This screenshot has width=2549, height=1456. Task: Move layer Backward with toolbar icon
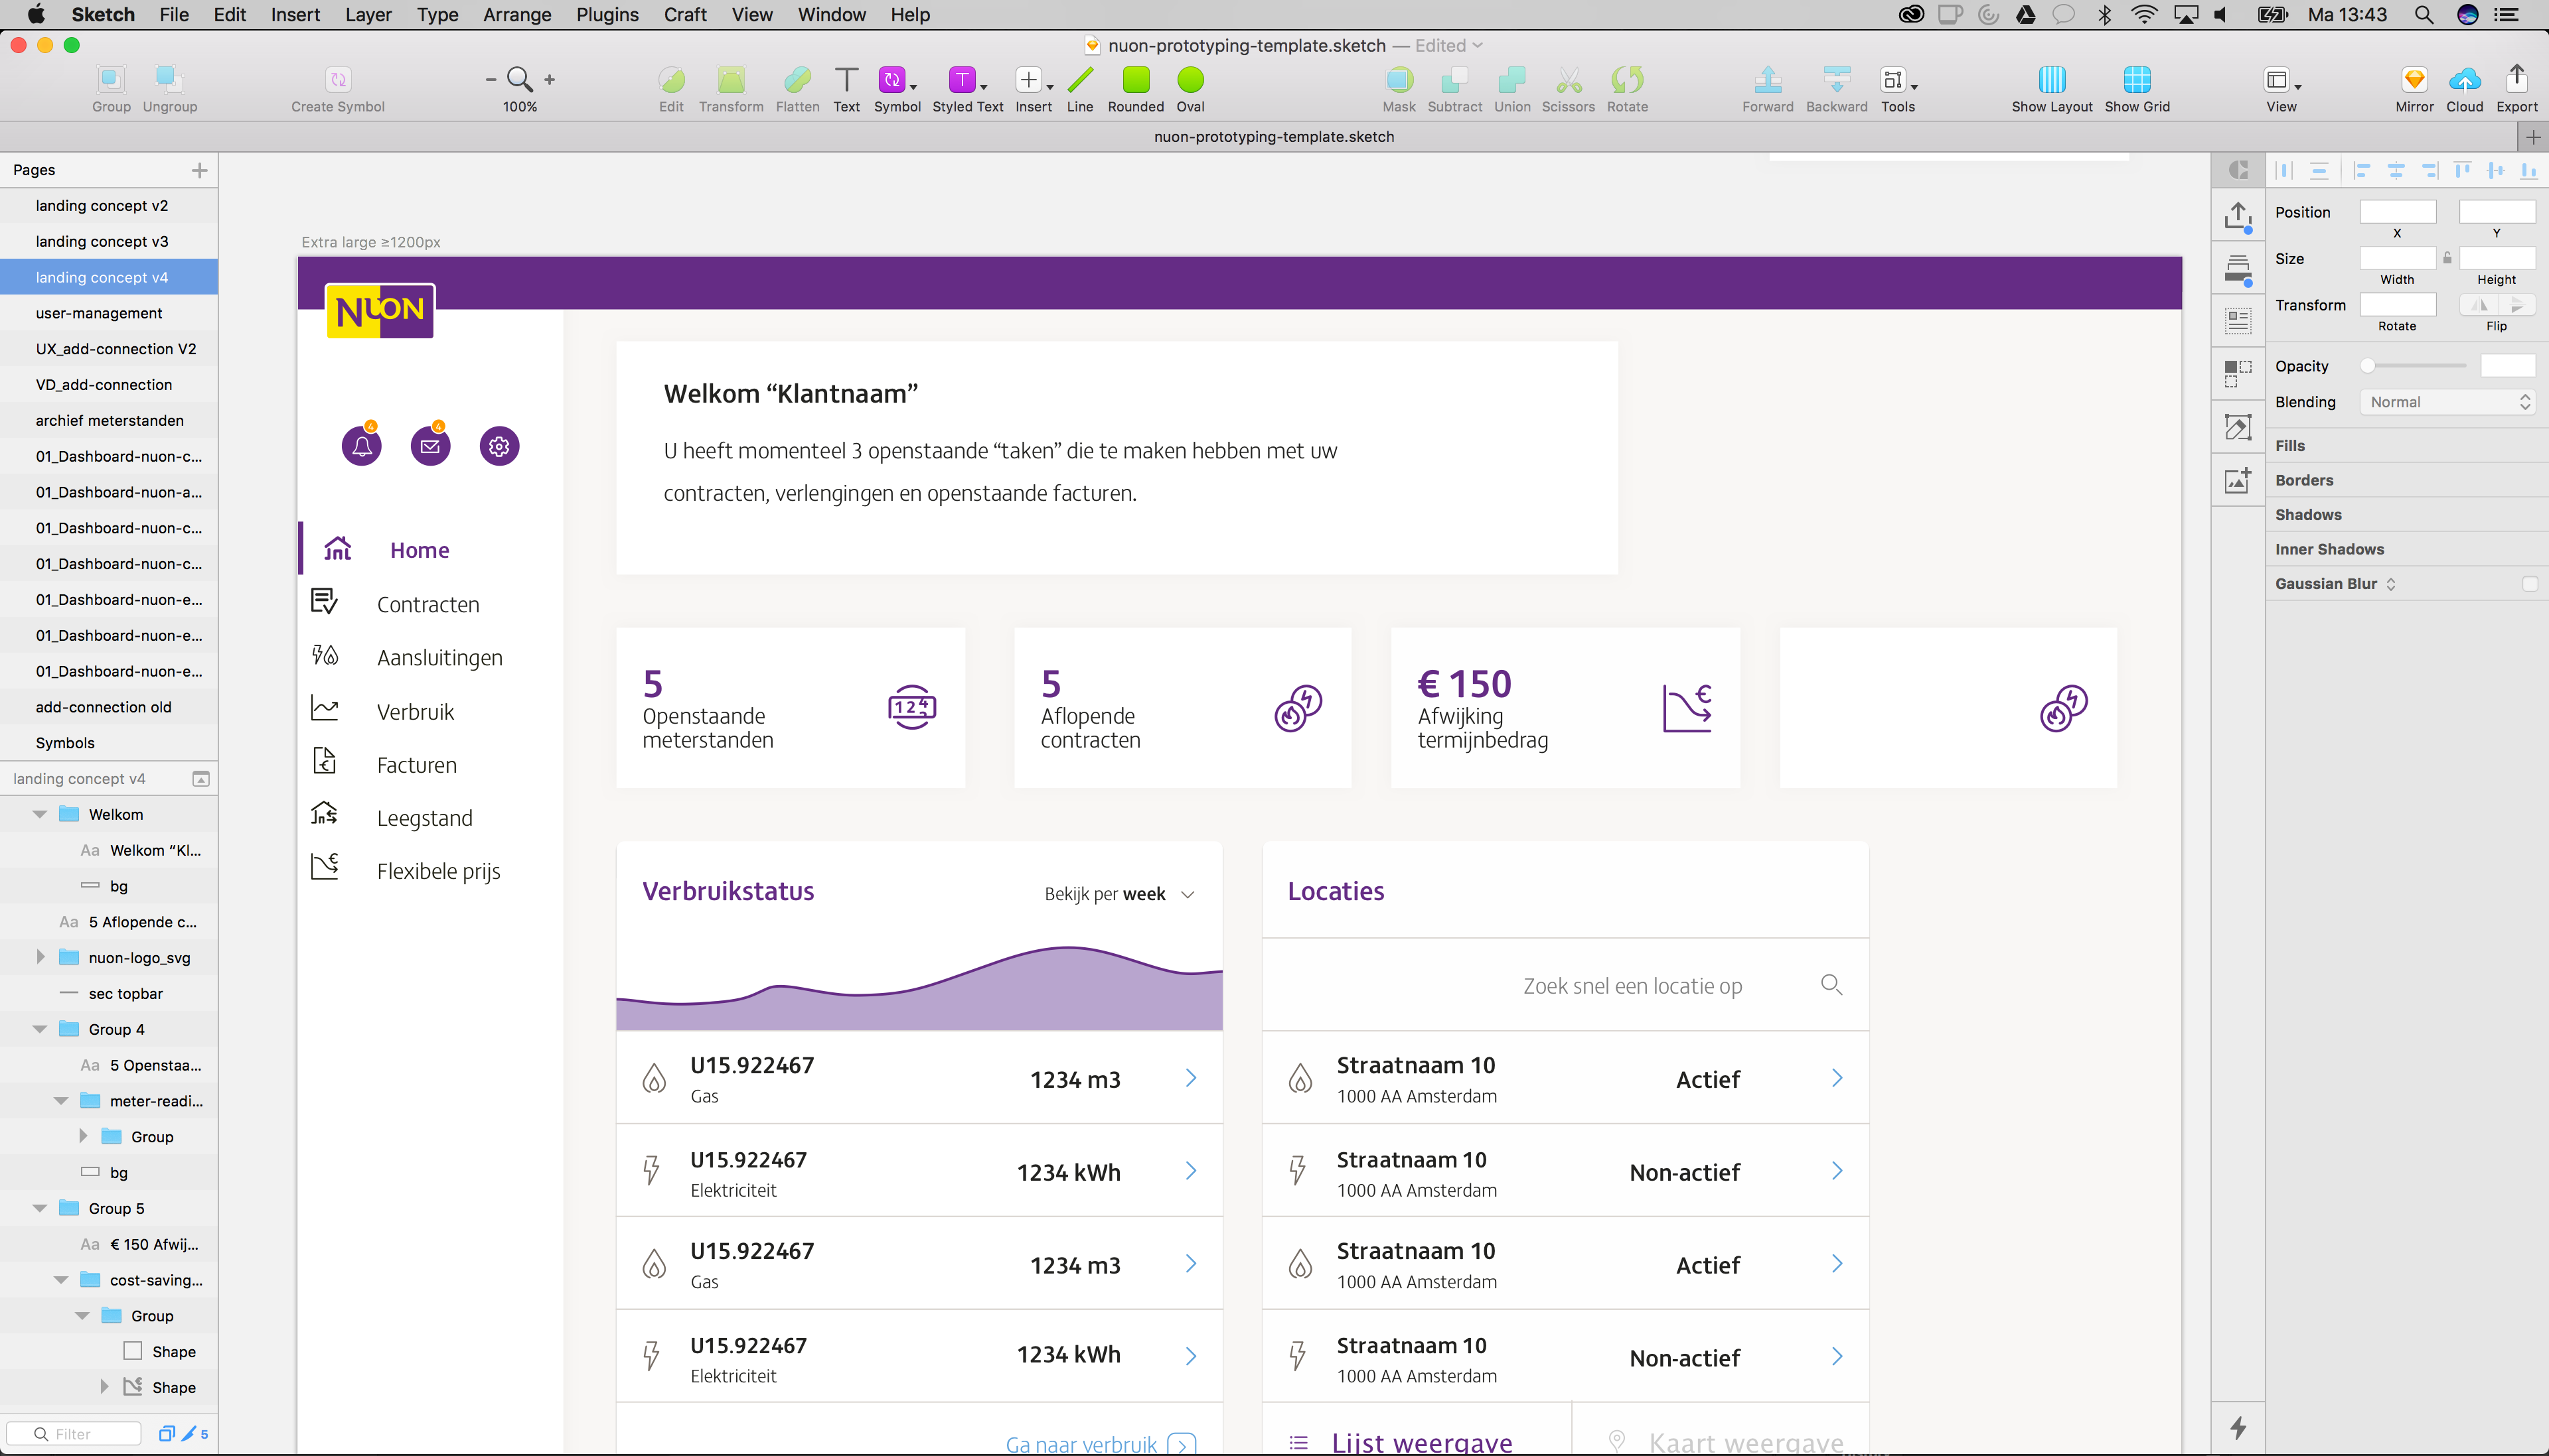(x=1837, y=80)
